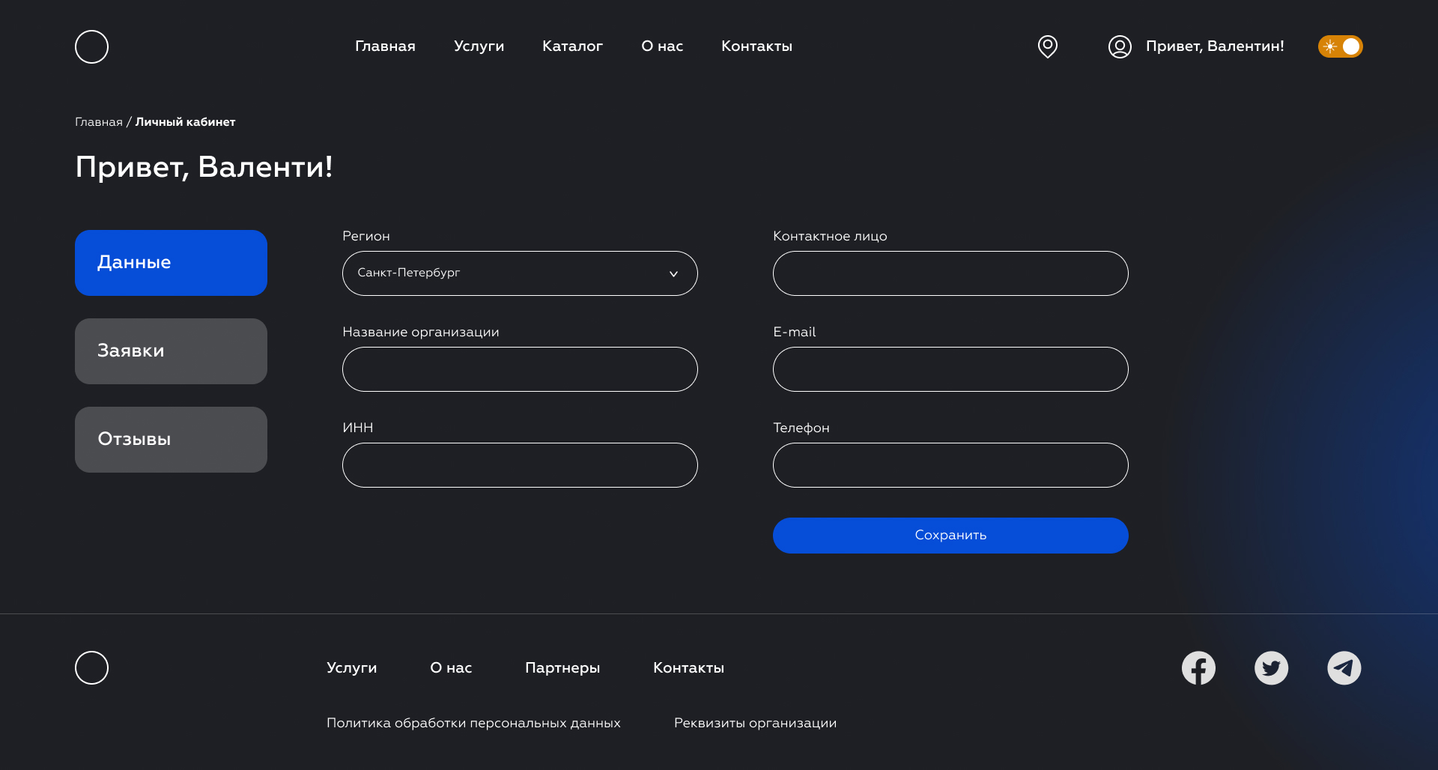Screen dimensions: 1438x770
Task: Go to Главная in top navigation
Action: (x=385, y=46)
